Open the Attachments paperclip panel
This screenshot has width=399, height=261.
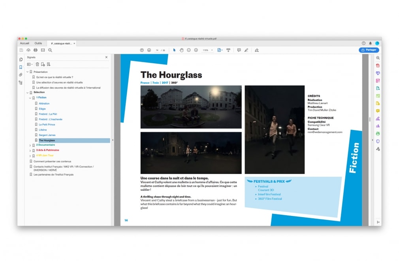(x=21, y=75)
